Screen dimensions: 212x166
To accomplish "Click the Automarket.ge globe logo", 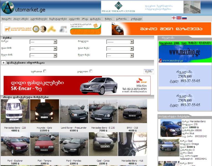I will pos(8,7).
